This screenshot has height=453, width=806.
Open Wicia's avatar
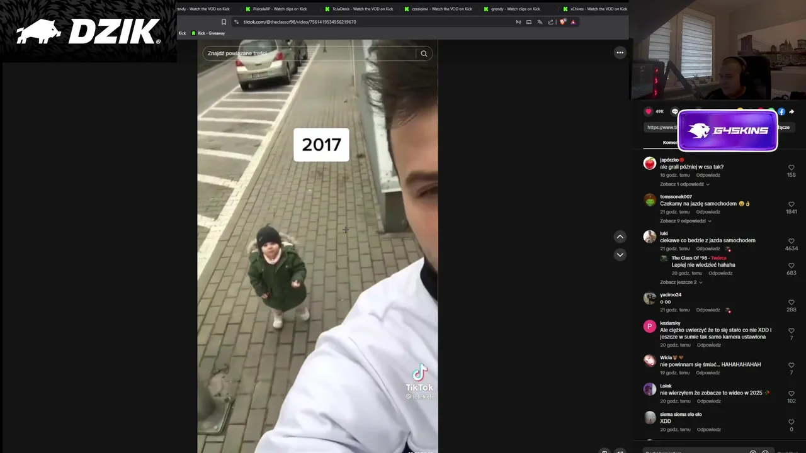650,361
